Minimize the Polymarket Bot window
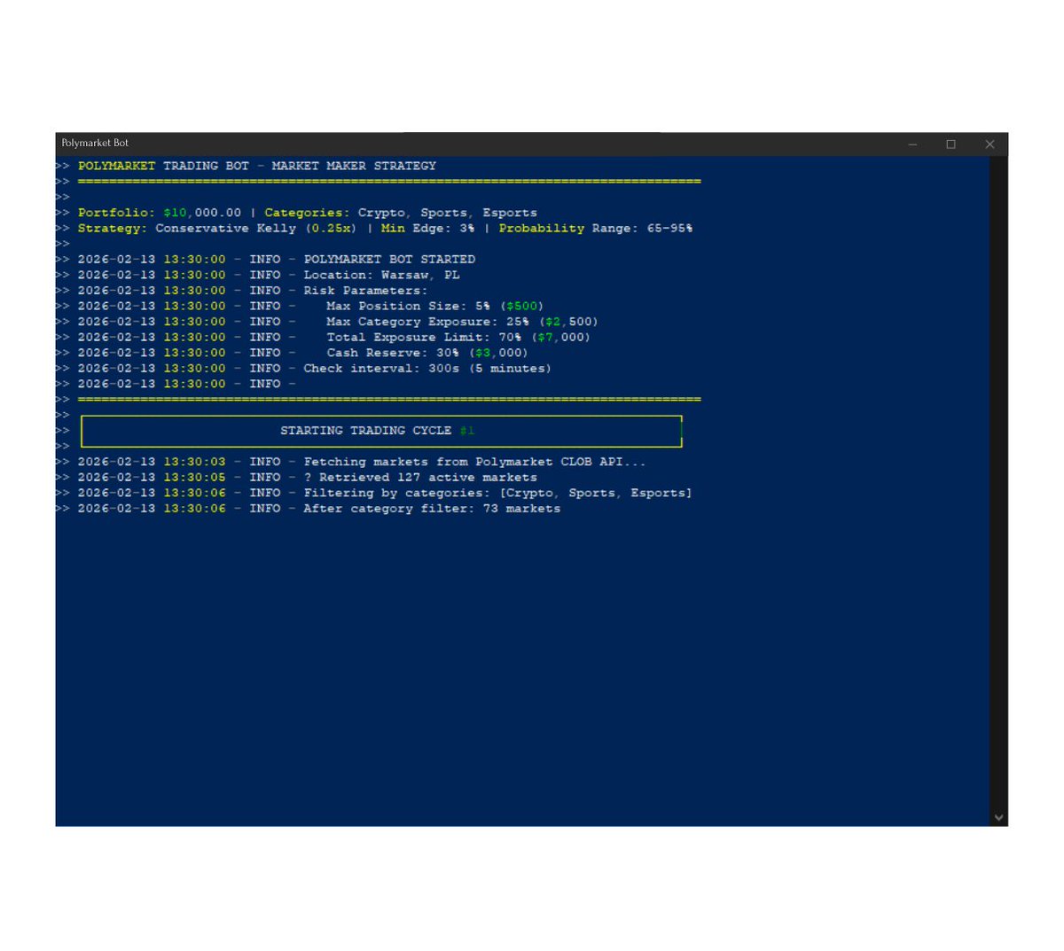Screen dimensions: 1064x951 tap(912, 144)
